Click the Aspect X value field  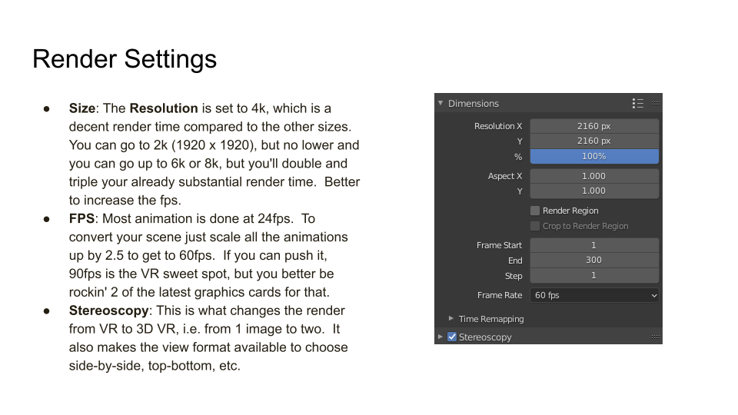[594, 176]
